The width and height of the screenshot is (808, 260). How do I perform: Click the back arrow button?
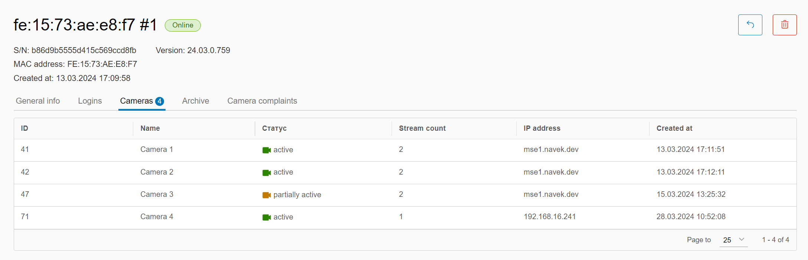pyautogui.click(x=750, y=25)
